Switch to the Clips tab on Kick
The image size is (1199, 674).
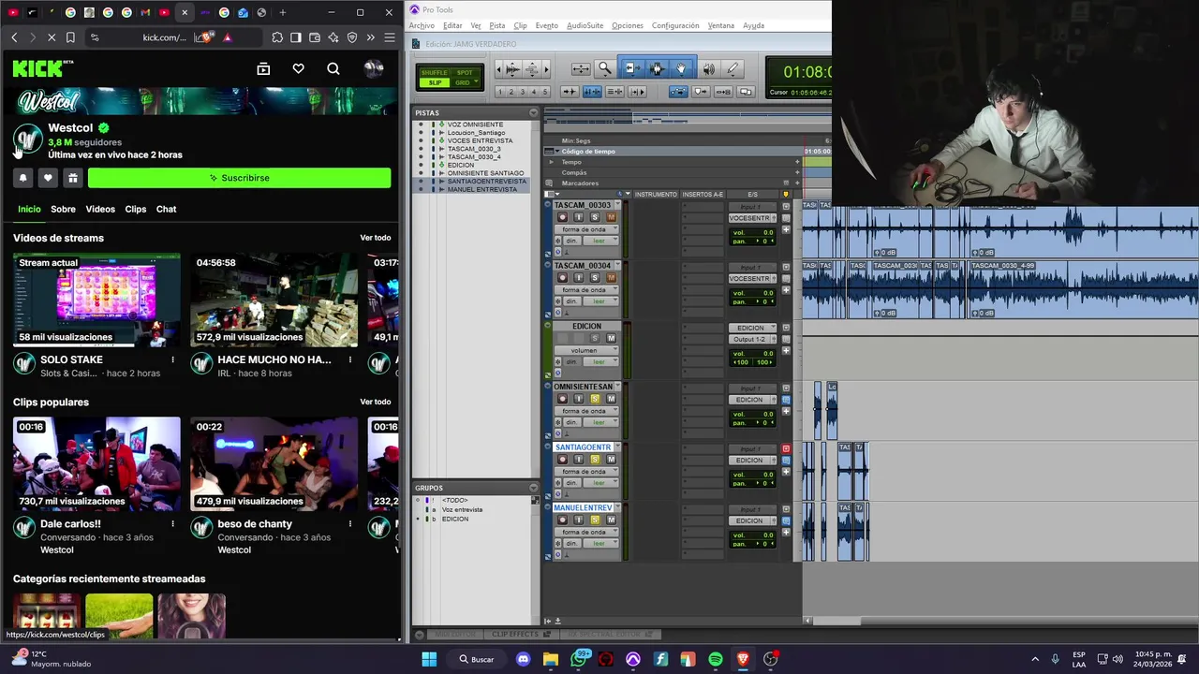136,209
